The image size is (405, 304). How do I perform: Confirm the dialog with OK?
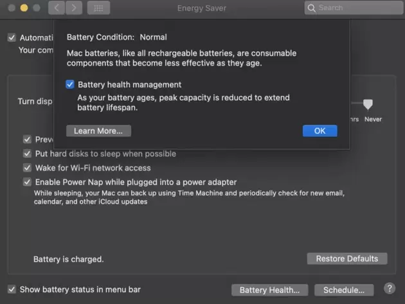[x=319, y=130]
